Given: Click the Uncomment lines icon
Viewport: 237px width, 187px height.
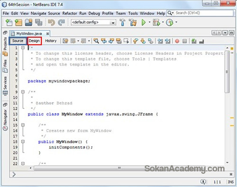Looking at the screenshot, I should [x=201, y=42].
